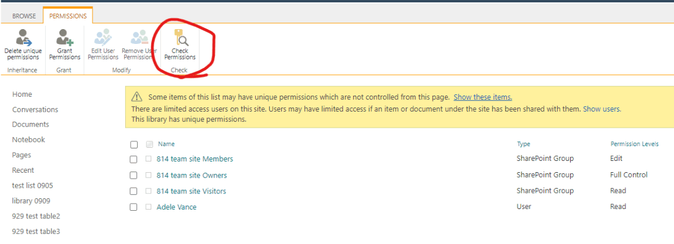Check the box for 814 team site Owners
674x244 pixels.
point(133,176)
